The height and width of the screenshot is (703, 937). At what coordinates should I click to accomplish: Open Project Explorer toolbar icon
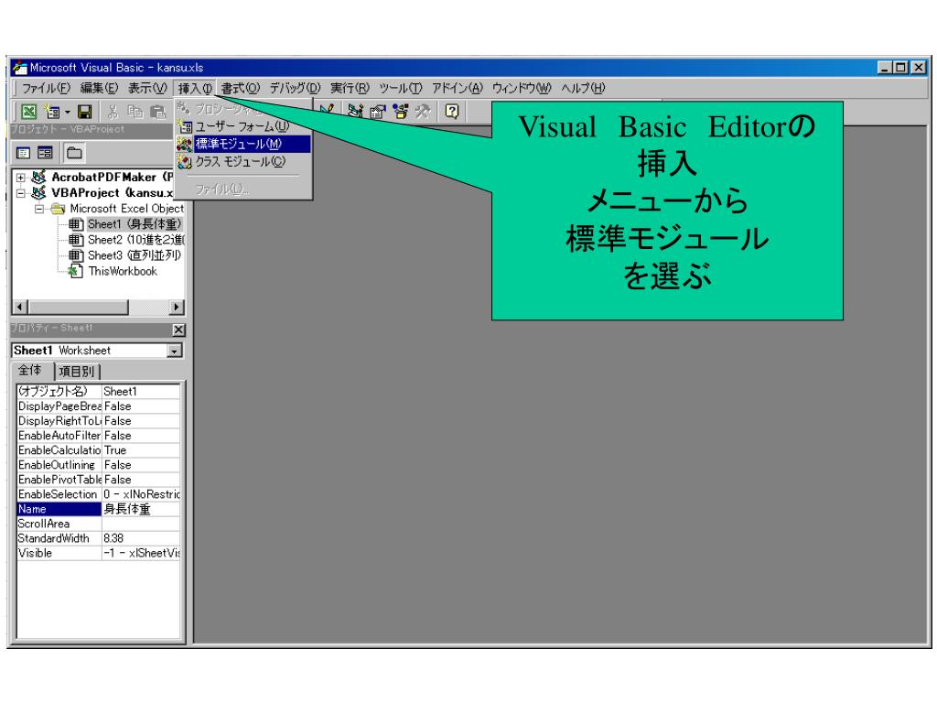tap(356, 111)
